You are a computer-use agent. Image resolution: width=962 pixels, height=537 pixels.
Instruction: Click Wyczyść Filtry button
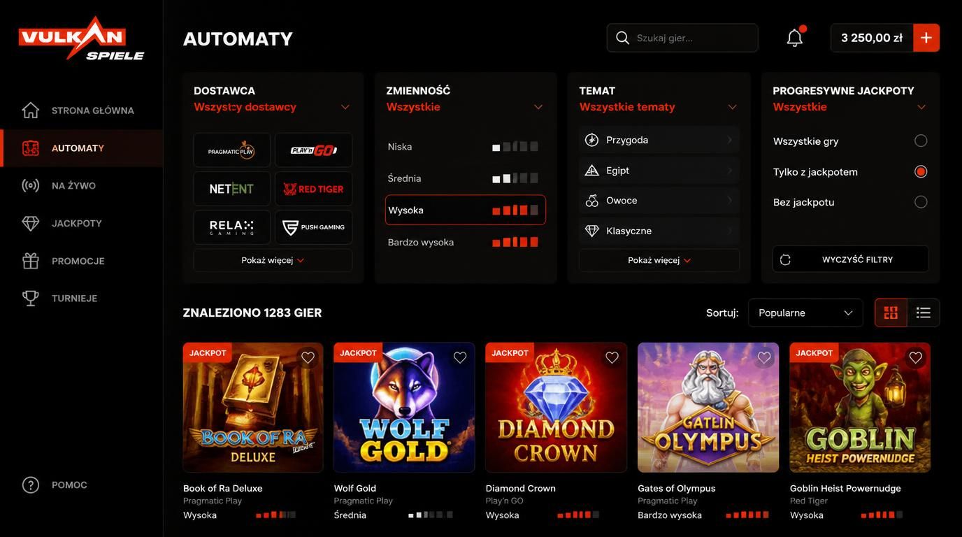pyautogui.click(x=851, y=259)
